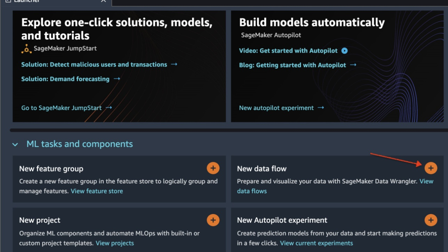Play the Get started with Autopilot video icon
The height and width of the screenshot is (252, 448).
(x=345, y=51)
